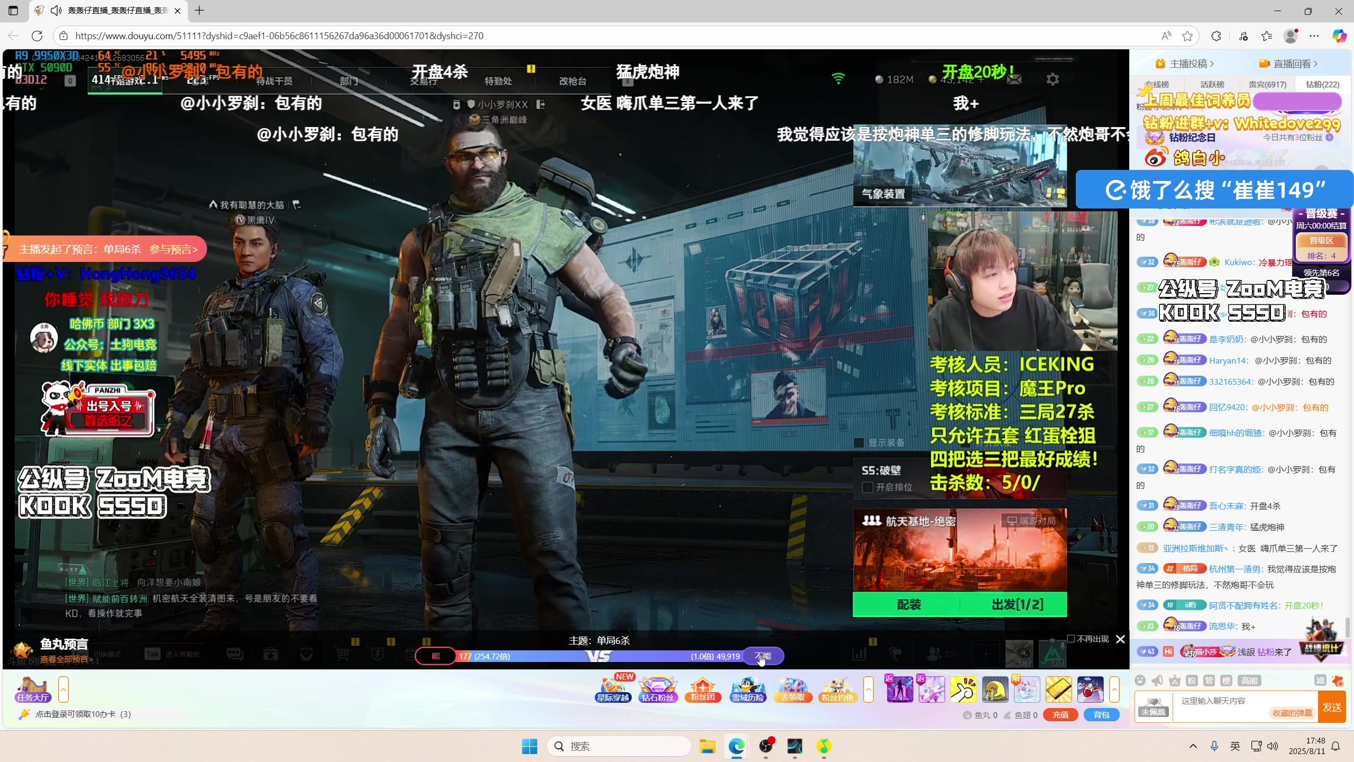Open a new browser tab
This screenshot has width=1354, height=762.
point(199,11)
